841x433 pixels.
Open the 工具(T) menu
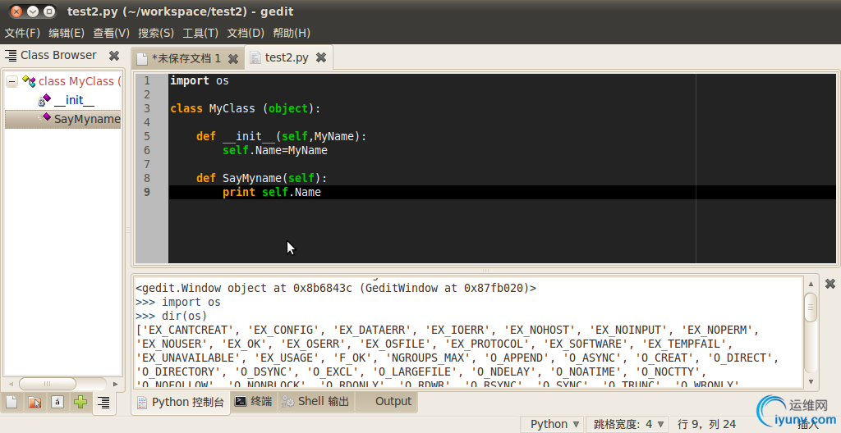(x=200, y=34)
